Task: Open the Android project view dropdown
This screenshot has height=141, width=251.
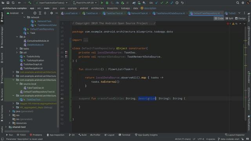Action: tap(15, 13)
